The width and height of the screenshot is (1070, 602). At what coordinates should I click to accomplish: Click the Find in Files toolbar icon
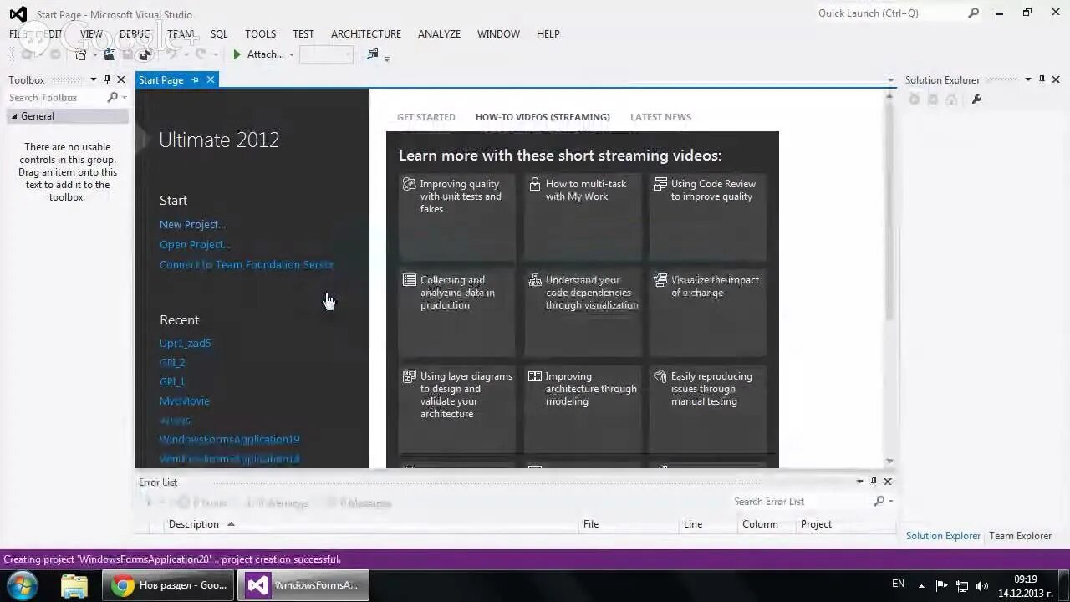373,54
